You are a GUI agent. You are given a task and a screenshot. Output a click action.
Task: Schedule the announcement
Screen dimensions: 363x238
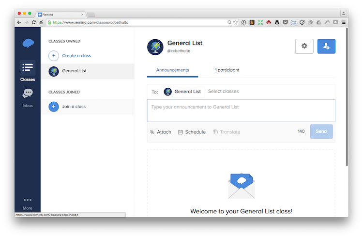[192, 132]
